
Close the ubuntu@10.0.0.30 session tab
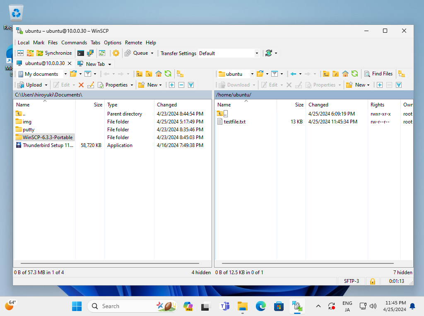[x=70, y=63]
